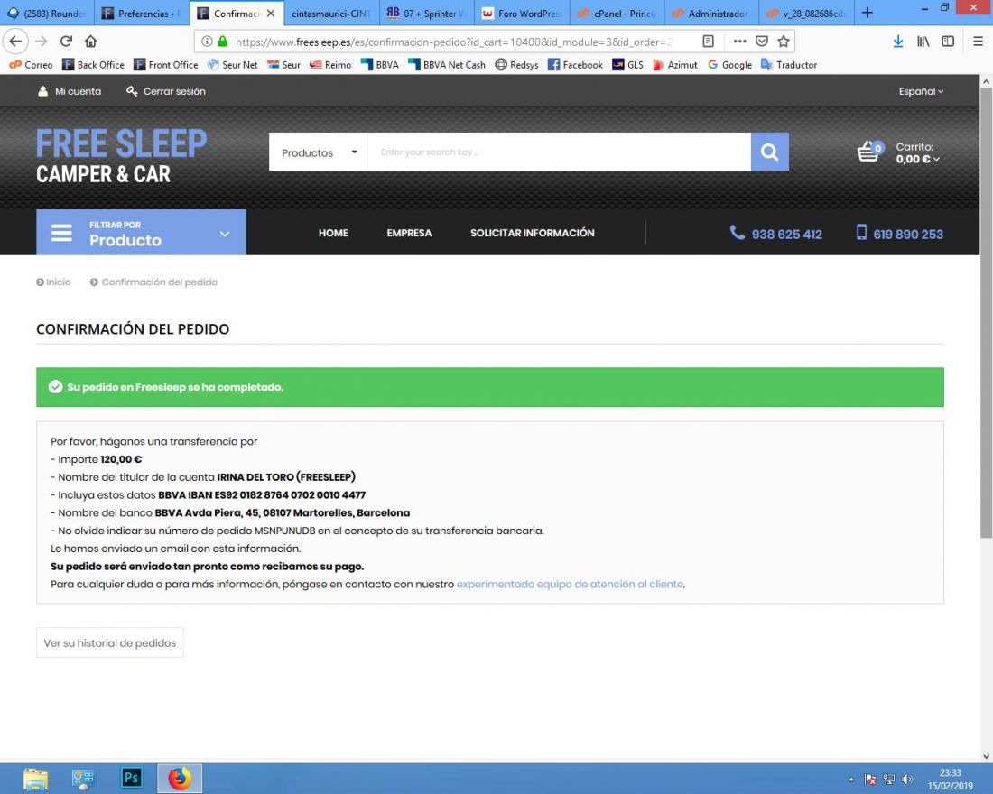The image size is (993, 794).
Task: Open the Correo bookmark
Action: [31, 65]
